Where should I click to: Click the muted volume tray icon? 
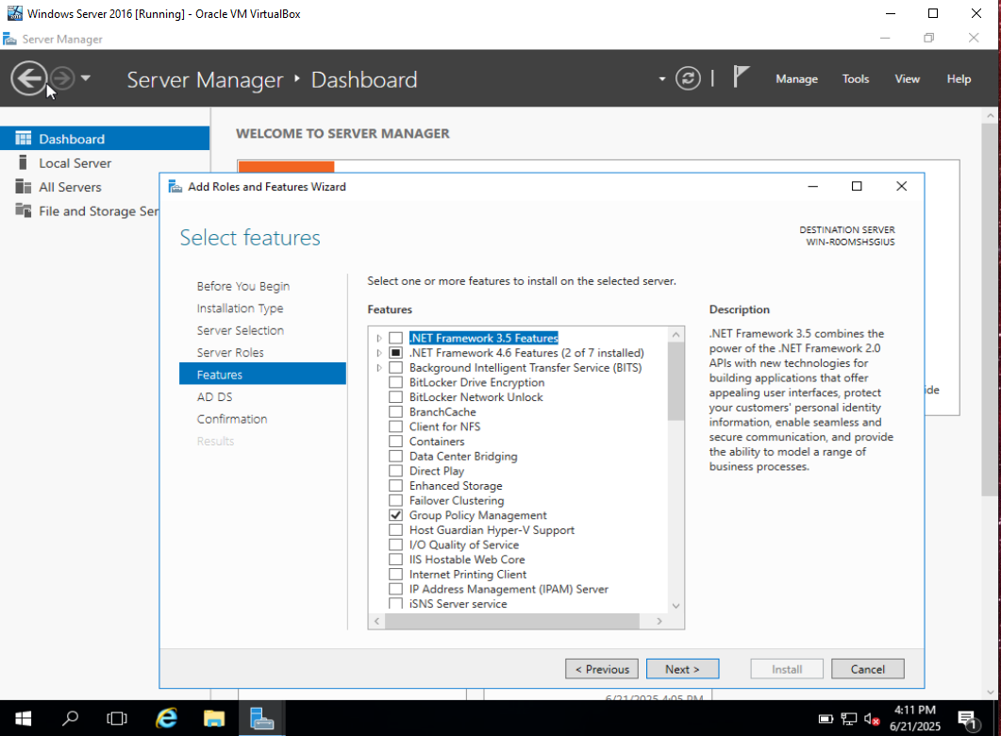point(872,719)
